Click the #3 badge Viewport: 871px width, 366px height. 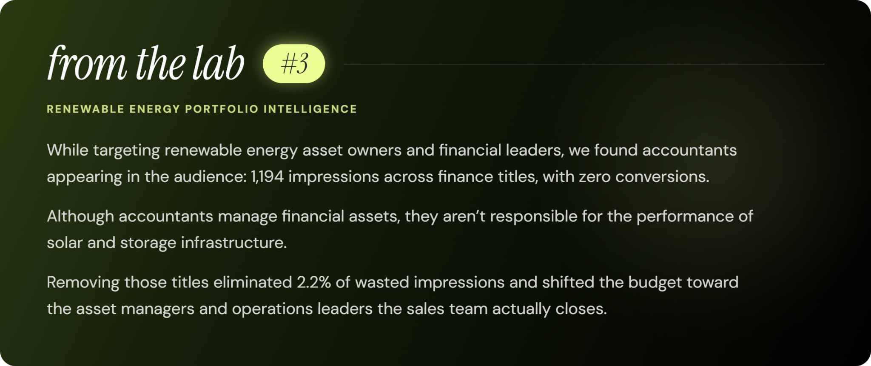tap(294, 64)
